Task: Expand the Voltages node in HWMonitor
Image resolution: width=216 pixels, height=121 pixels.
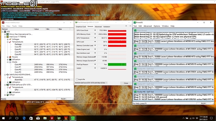Action: (x=7, y=39)
